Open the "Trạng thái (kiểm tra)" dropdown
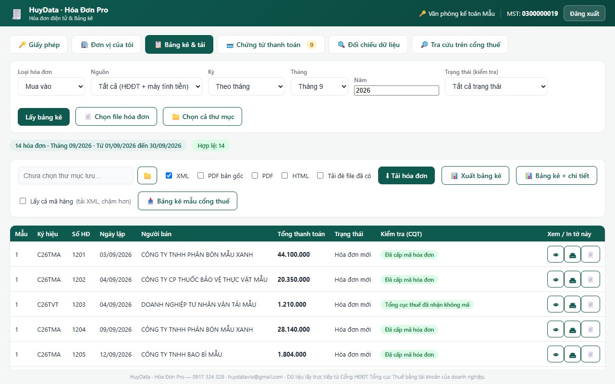This screenshot has height=384, width=615. click(496, 86)
